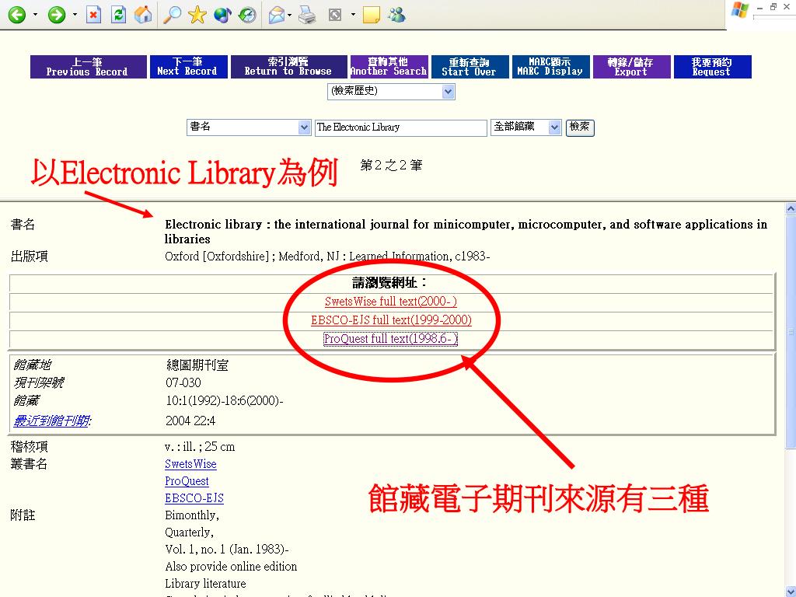796x597 pixels.
Task: Click the 檢索 search button
Action: click(x=579, y=127)
